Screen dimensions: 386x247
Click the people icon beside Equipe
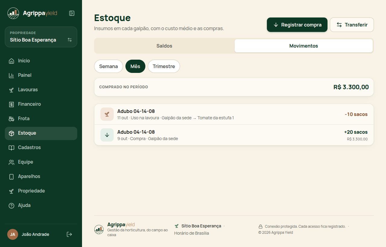click(11, 162)
